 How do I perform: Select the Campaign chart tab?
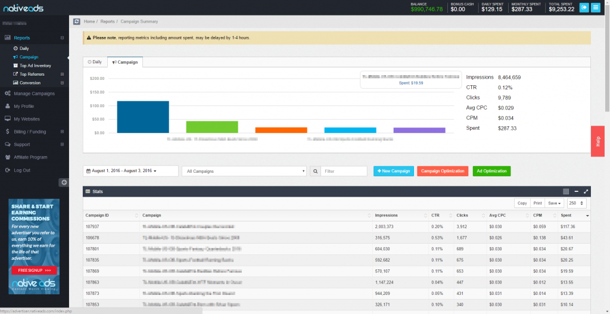[125, 62]
